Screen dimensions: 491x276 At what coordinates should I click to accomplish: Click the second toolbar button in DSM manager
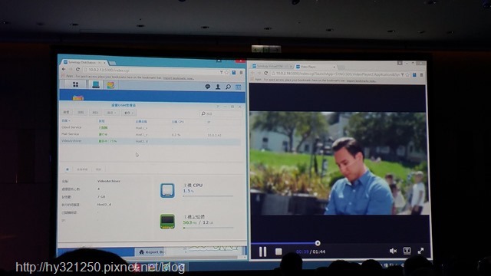click(81, 113)
